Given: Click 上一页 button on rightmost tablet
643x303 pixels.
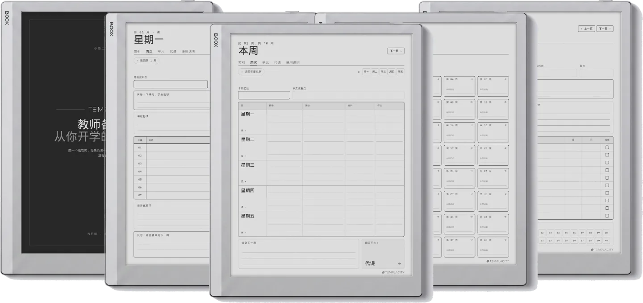Looking at the screenshot, I should (587, 29).
